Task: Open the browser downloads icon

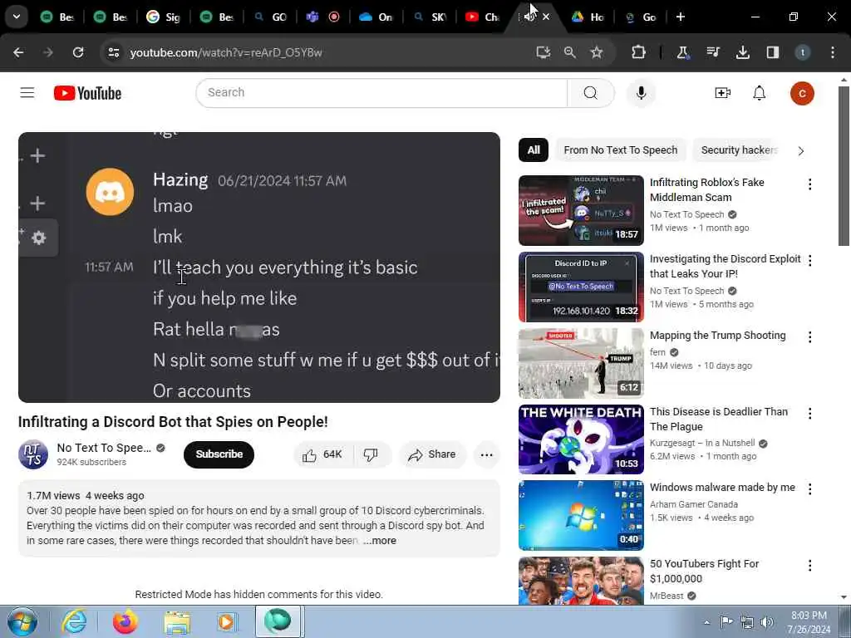Action: 743,52
